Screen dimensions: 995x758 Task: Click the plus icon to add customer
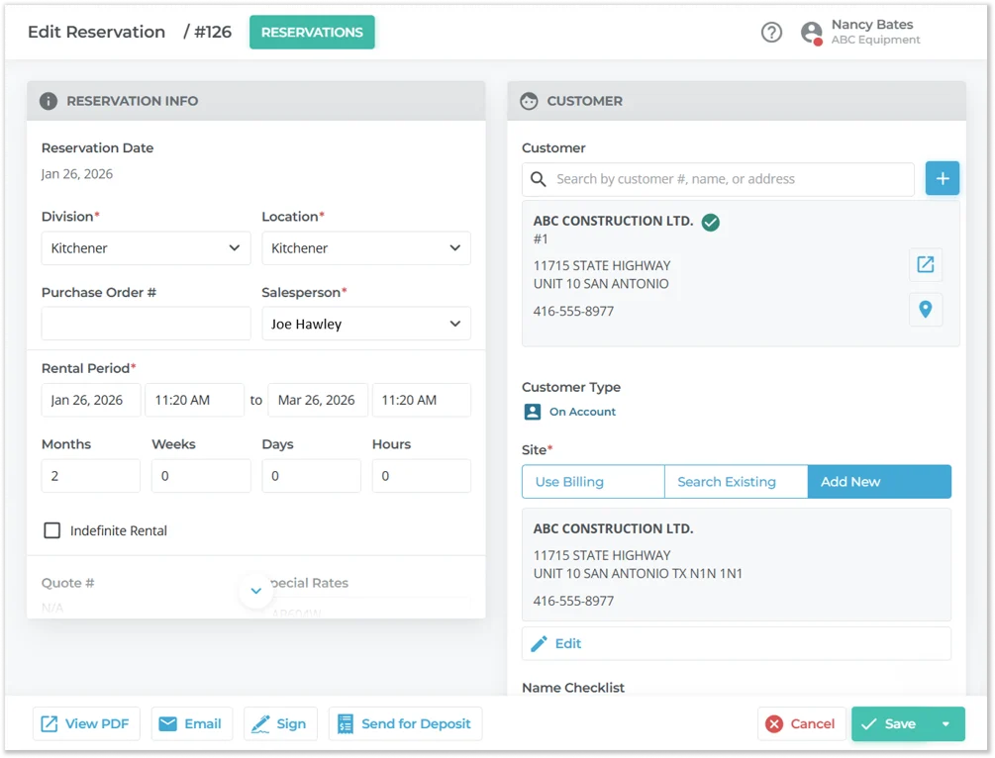[942, 179]
